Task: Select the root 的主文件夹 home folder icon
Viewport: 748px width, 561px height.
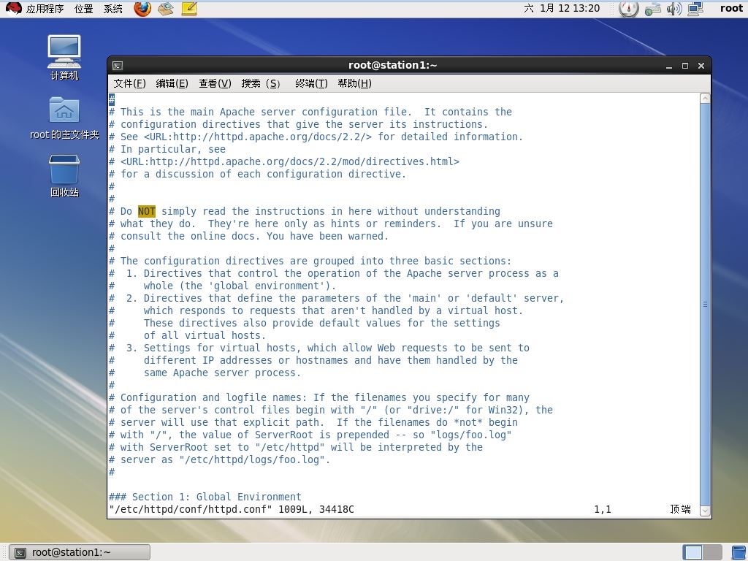Action: pyautogui.click(x=64, y=118)
